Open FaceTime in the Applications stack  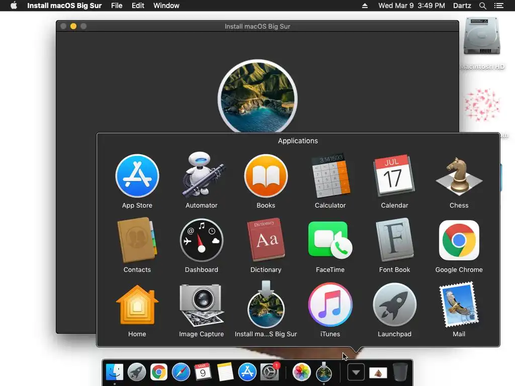[x=330, y=240]
